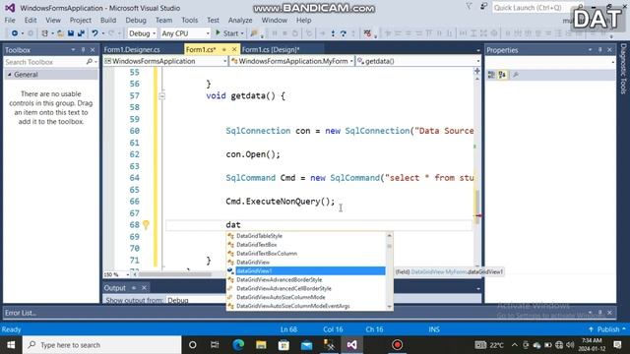630x354 pixels.
Task: Open the Error List panel tab
Action: coord(21,313)
